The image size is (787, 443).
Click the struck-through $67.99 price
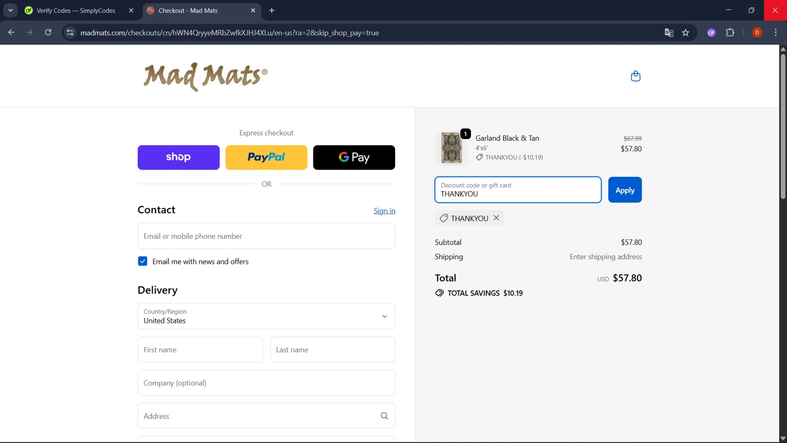coord(632,139)
